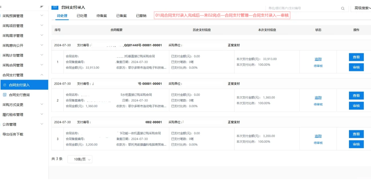Click 查看 for the 3,200.00 payment
Screen dimensions: 371x185
click(356, 134)
